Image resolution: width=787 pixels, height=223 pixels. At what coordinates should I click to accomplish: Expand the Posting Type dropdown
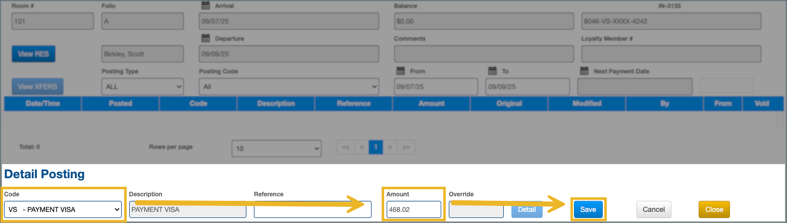142,87
